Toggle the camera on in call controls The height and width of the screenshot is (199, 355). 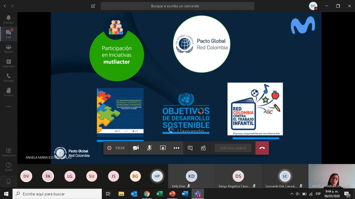point(136,148)
